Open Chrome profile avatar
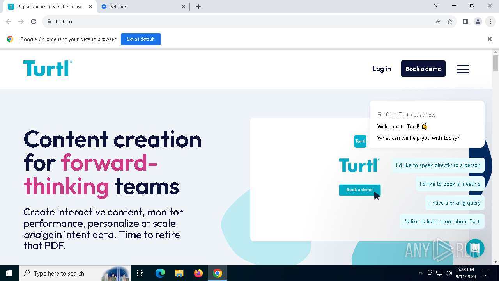 pos(478,21)
